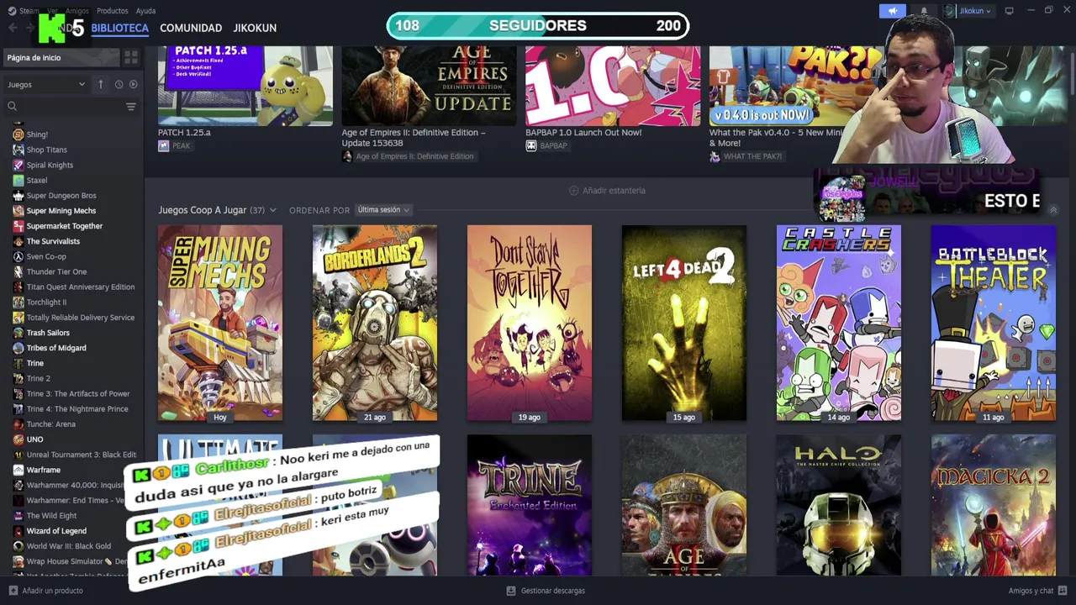1076x605 pixels.
Task: Open the Borderlands 2 cover
Action: [x=375, y=323]
